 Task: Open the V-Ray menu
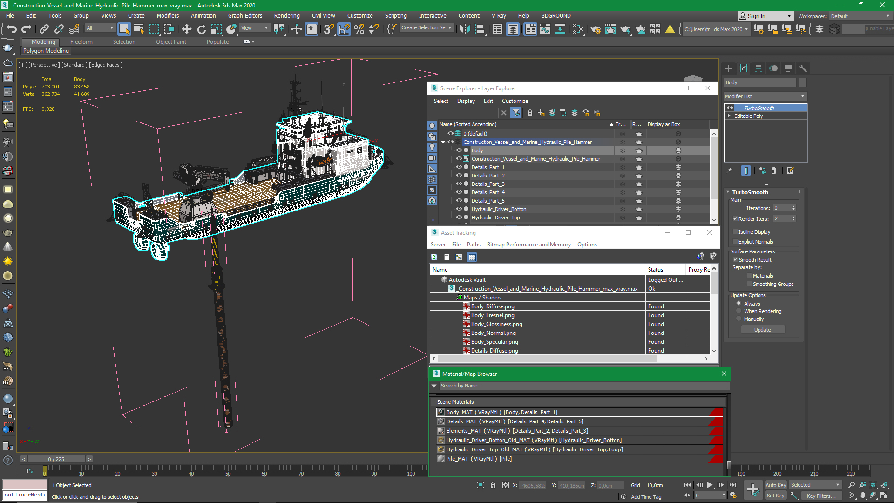point(499,15)
